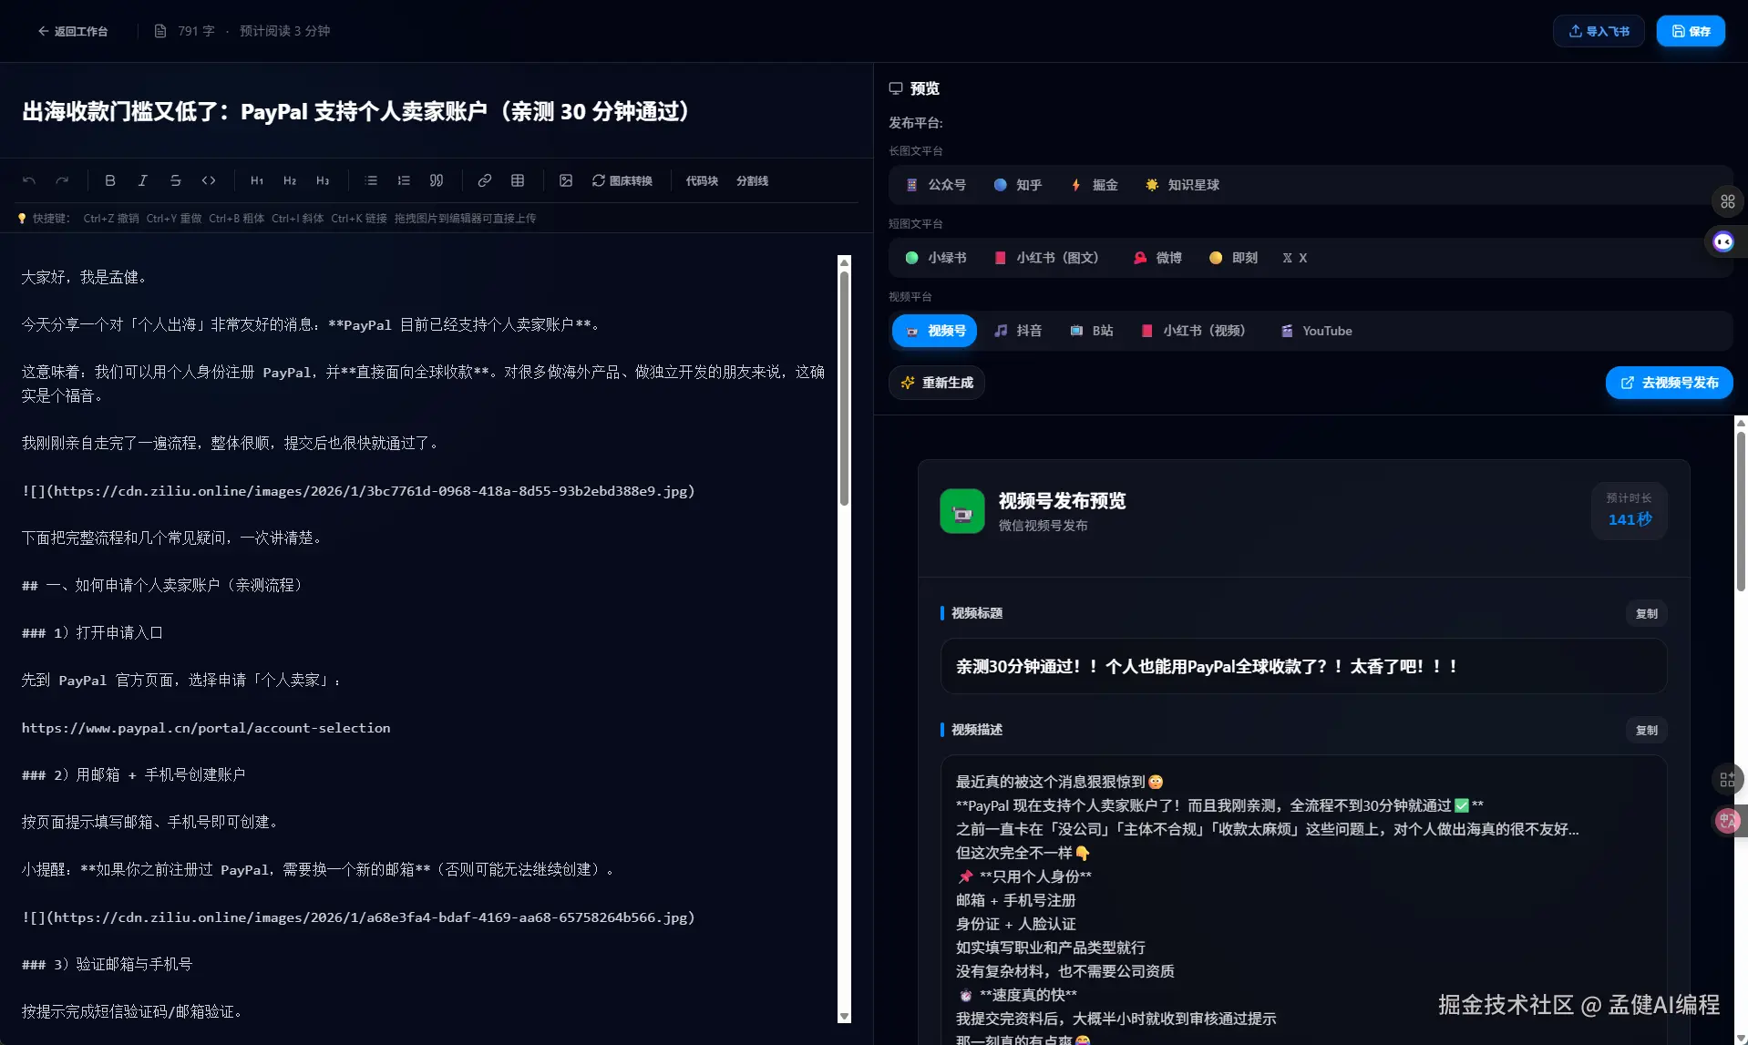Set heading level H2
The image size is (1748, 1045).
pos(290,180)
